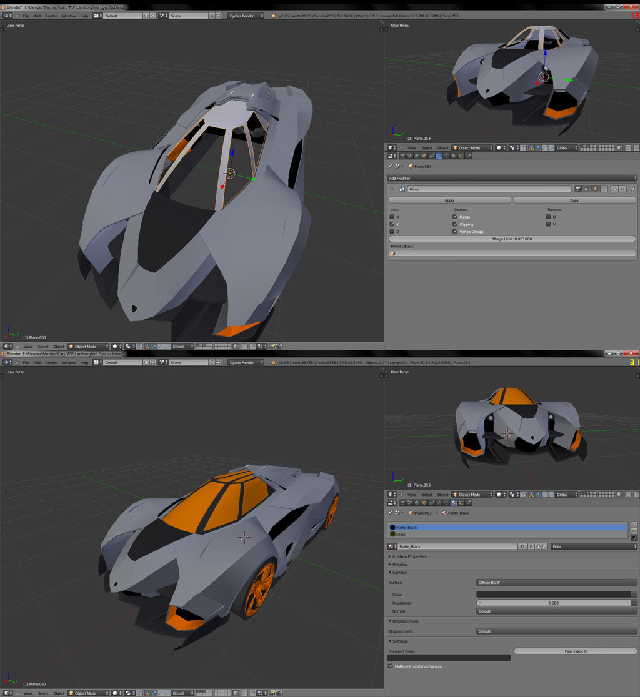
Task: Add new screen layout in top window header
Action: pyautogui.click(x=146, y=16)
